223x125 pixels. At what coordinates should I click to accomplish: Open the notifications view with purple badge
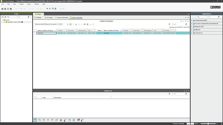(78, 120)
